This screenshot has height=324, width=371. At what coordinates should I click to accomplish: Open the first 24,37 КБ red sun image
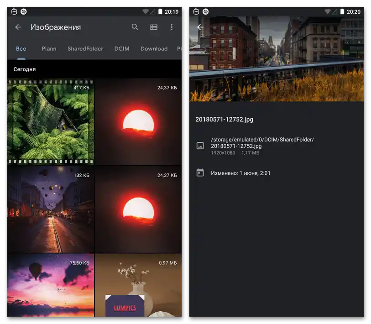coord(138,122)
